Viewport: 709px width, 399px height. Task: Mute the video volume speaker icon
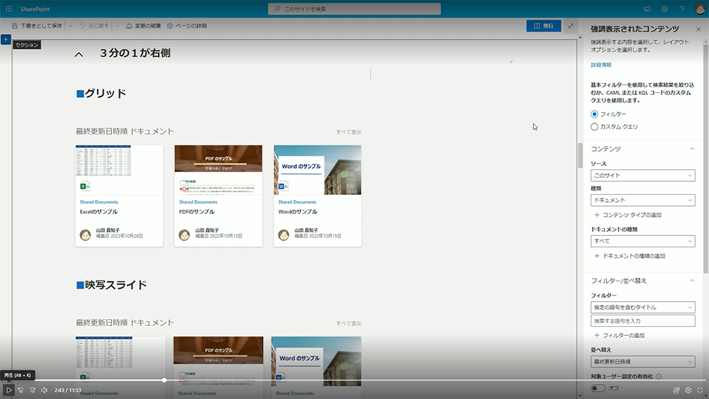pyautogui.click(x=44, y=390)
